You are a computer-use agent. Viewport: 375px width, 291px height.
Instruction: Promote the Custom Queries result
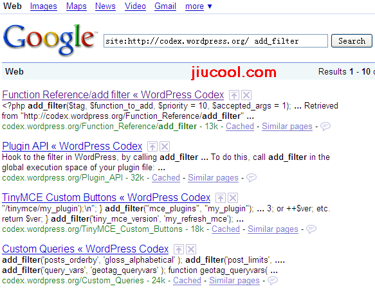(179, 249)
